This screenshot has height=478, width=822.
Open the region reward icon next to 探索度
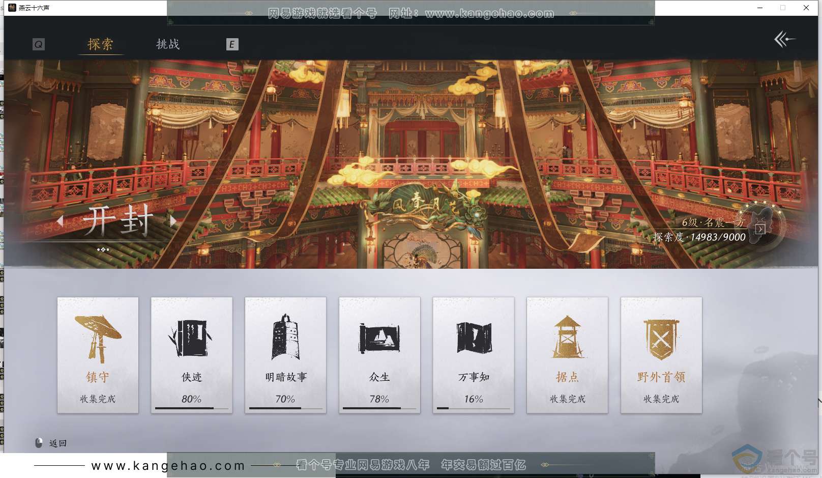point(760,229)
